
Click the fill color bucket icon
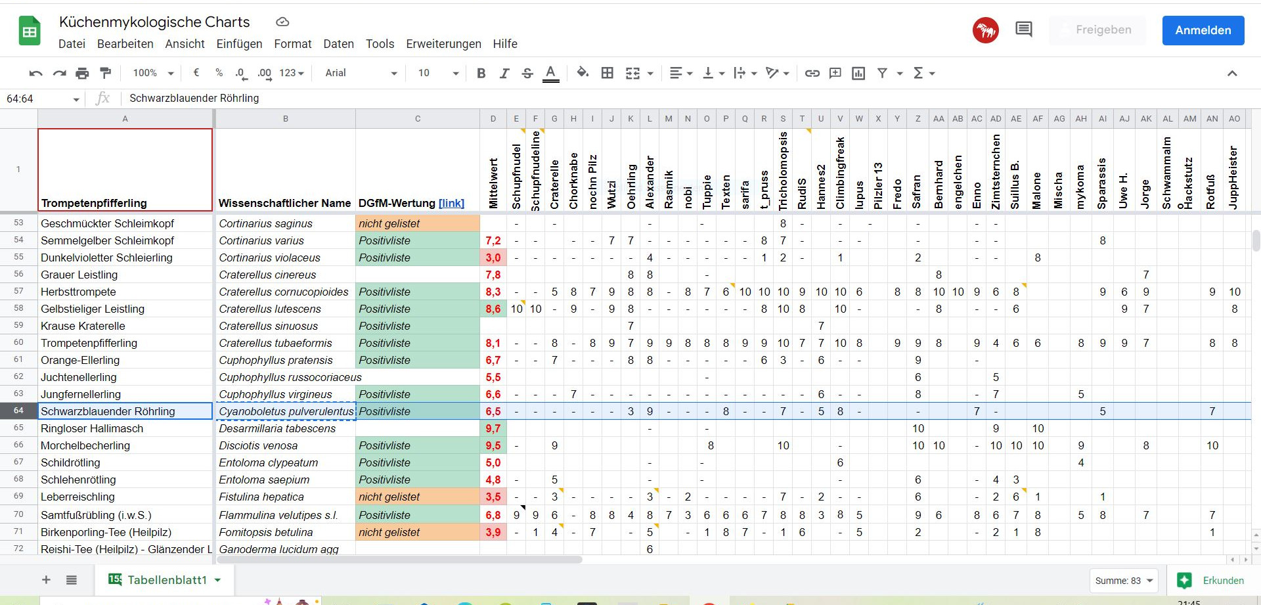(x=583, y=73)
